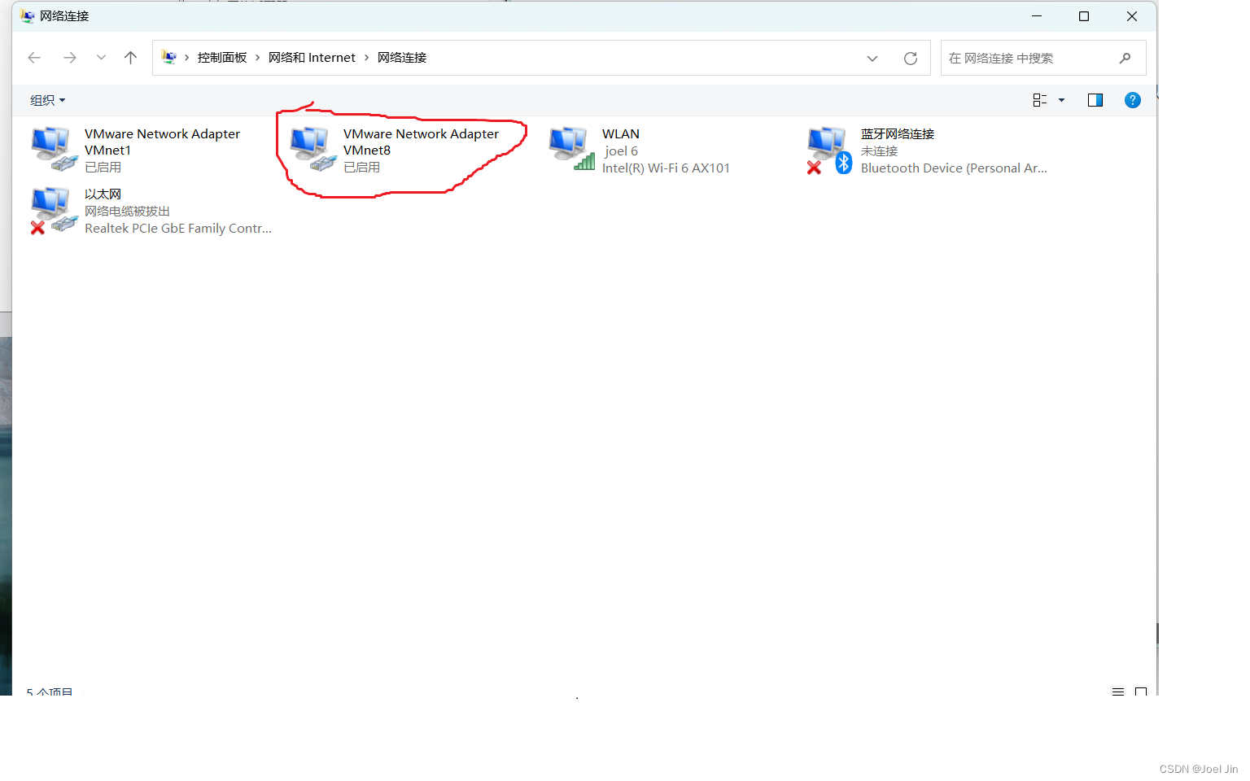Expand chevron after the location icon
Image resolution: width=1250 pixels, height=781 pixels.
(x=186, y=58)
